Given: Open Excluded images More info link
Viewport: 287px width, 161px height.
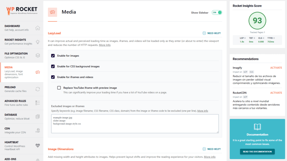Looking at the screenshot, I should click(x=203, y=111).
